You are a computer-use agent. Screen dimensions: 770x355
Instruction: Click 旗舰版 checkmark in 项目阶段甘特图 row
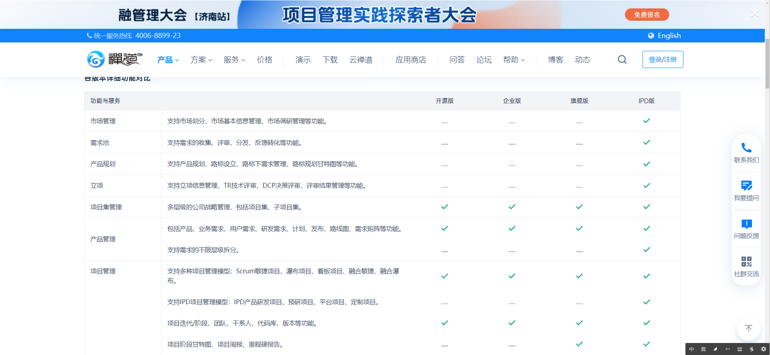pos(579,344)
